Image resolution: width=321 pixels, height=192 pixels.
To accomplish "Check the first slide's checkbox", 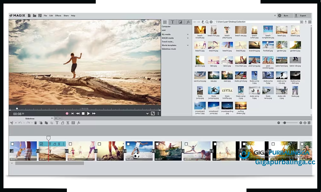I will pos(12,144).
